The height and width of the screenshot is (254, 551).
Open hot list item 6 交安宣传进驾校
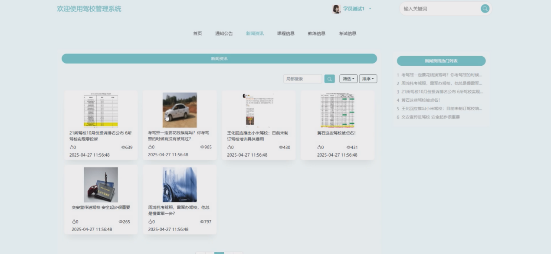click(x=428, y=117)
